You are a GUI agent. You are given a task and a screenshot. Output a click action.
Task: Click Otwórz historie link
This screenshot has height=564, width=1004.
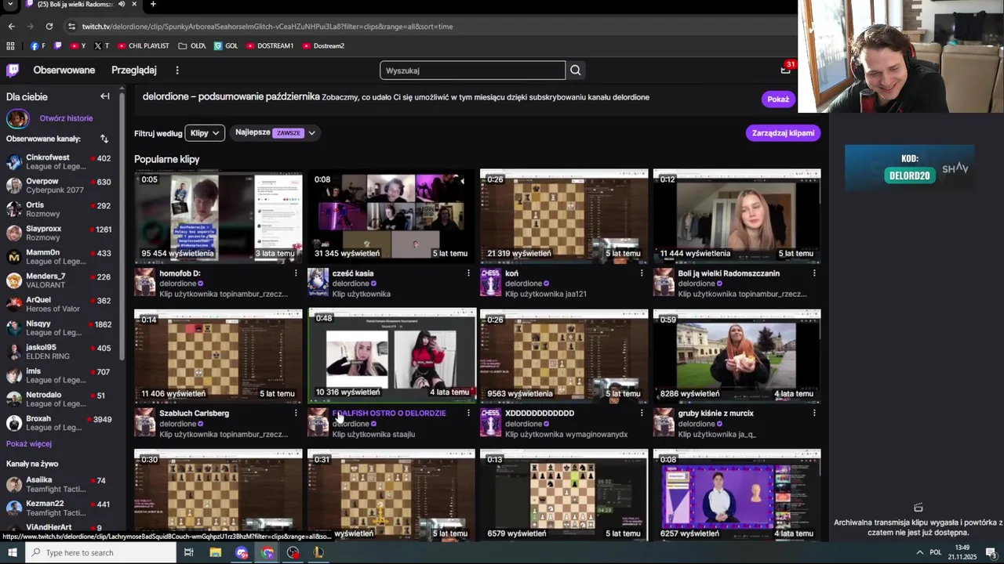(x=66, y=118)
